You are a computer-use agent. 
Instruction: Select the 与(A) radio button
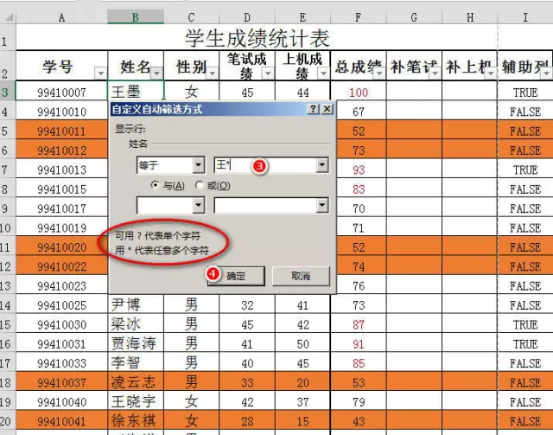click(155, 185)
